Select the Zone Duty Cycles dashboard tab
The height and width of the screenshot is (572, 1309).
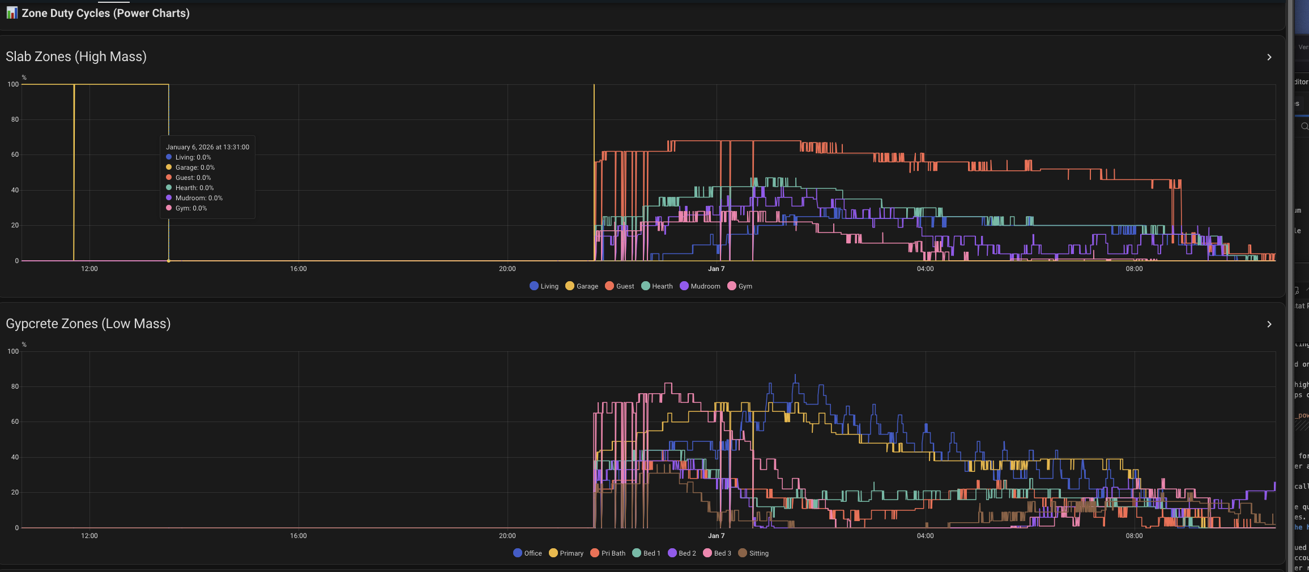(x=113, y=2)
